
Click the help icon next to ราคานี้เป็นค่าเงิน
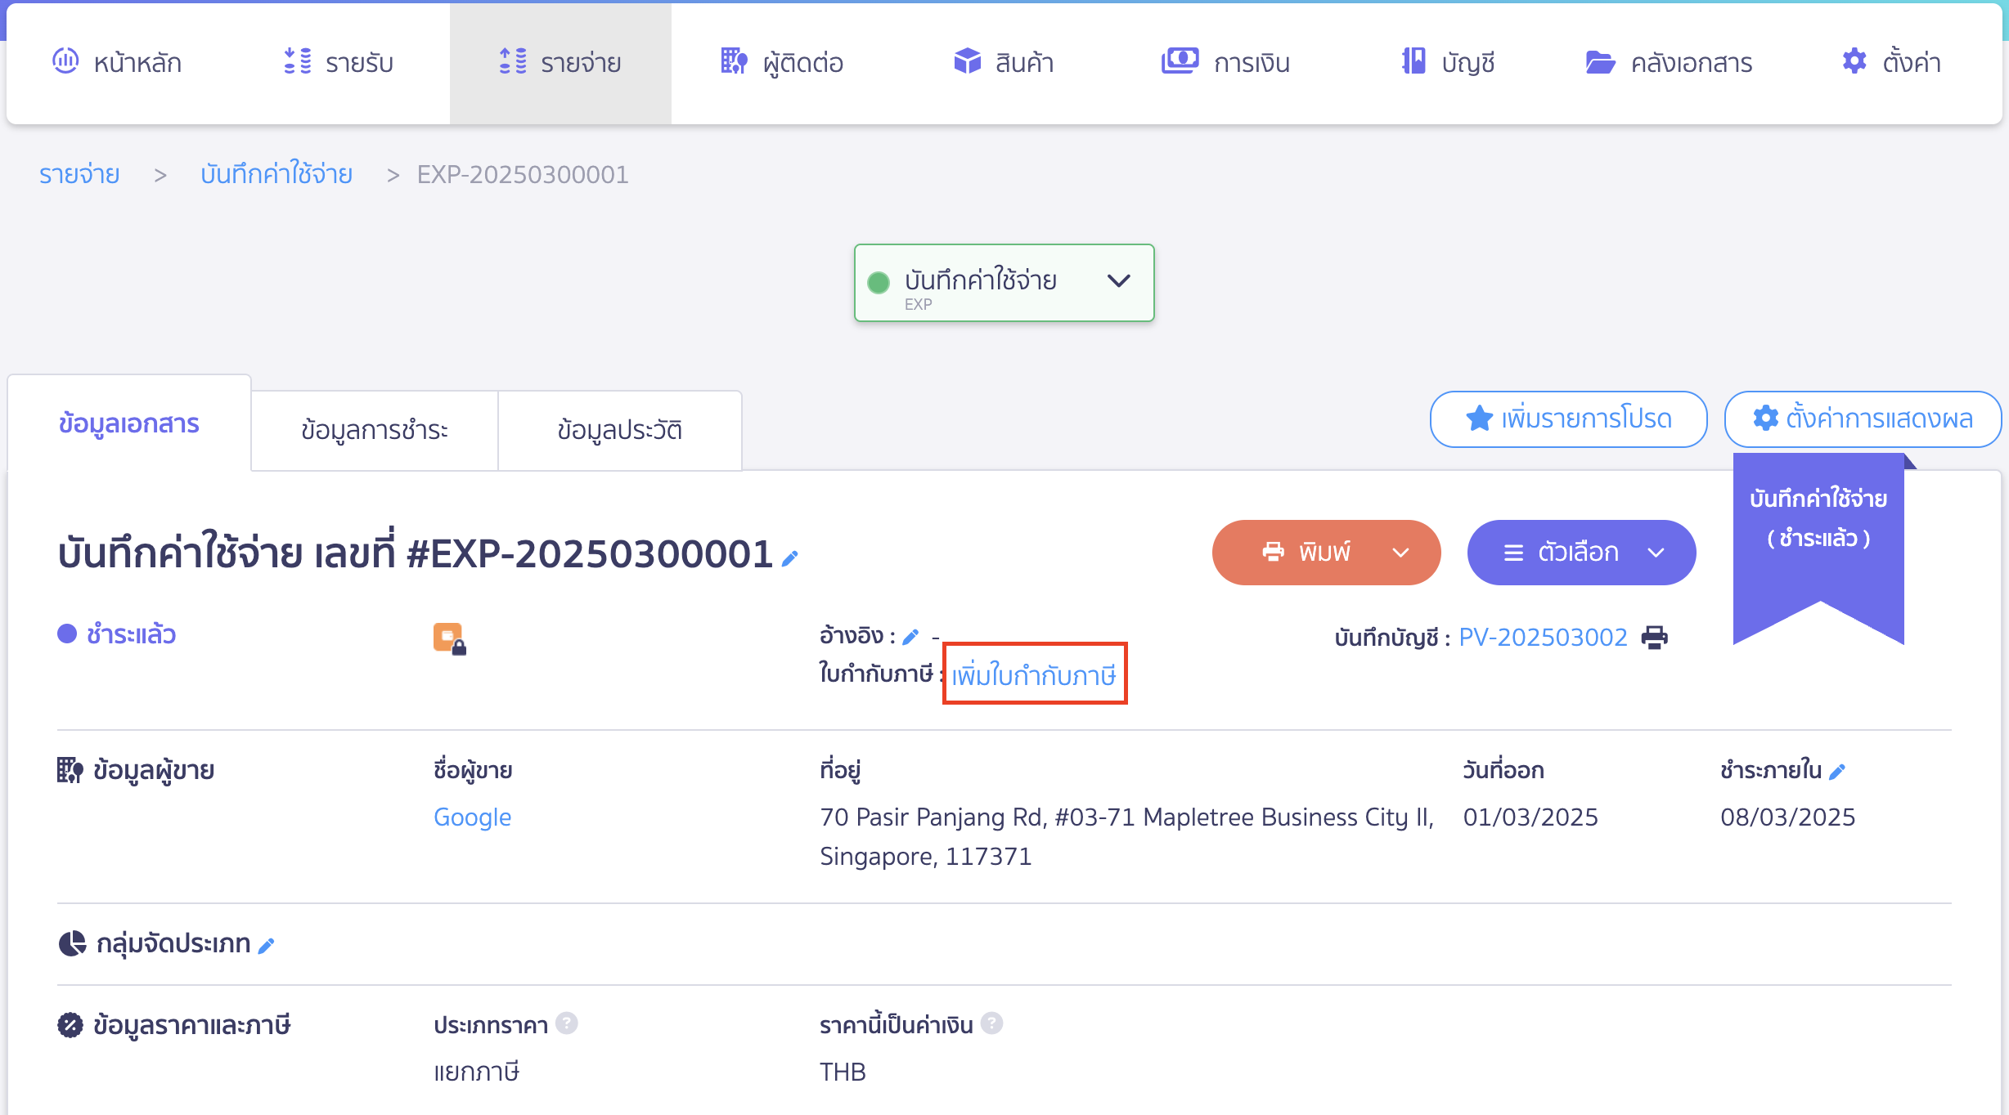(x=991, y=1023)
